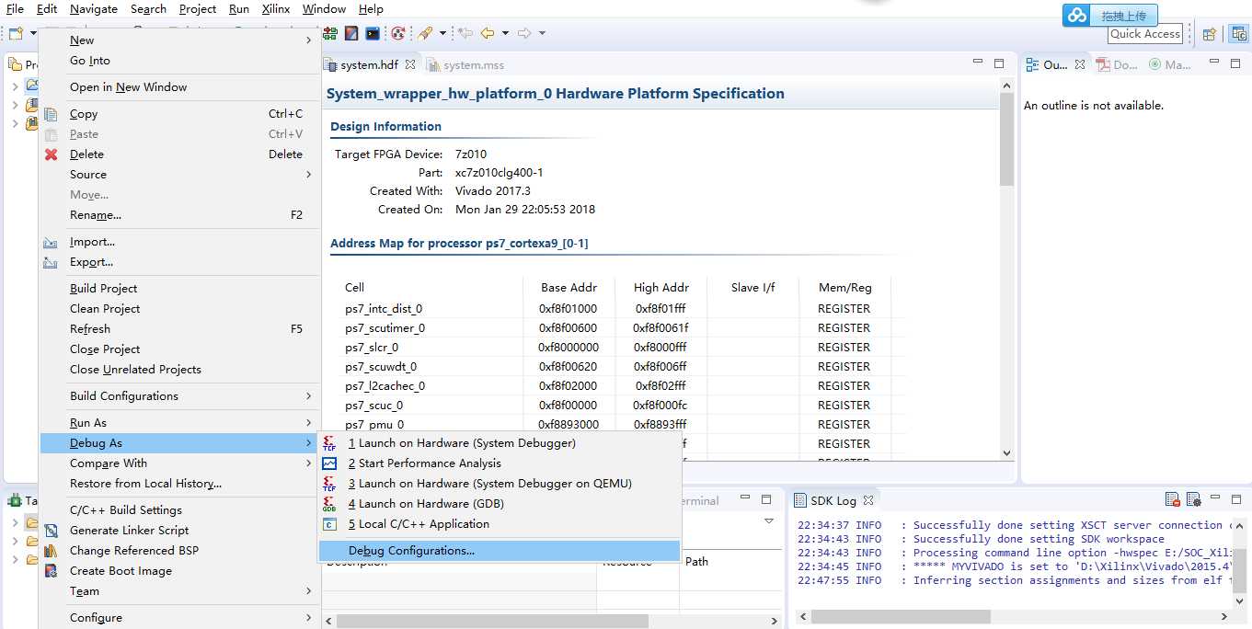This screenshot has height=629, width=1252.
Task: Click the yellow Back navigation arrow
Action: click(x=487, y=33)
